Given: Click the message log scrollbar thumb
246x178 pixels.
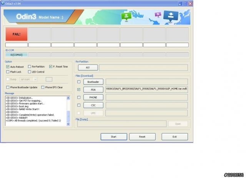Looking at the screenshot, I should (68, 116).
